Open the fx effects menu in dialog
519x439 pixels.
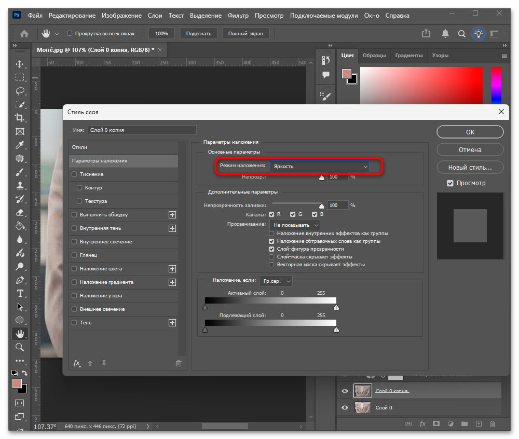76,363
